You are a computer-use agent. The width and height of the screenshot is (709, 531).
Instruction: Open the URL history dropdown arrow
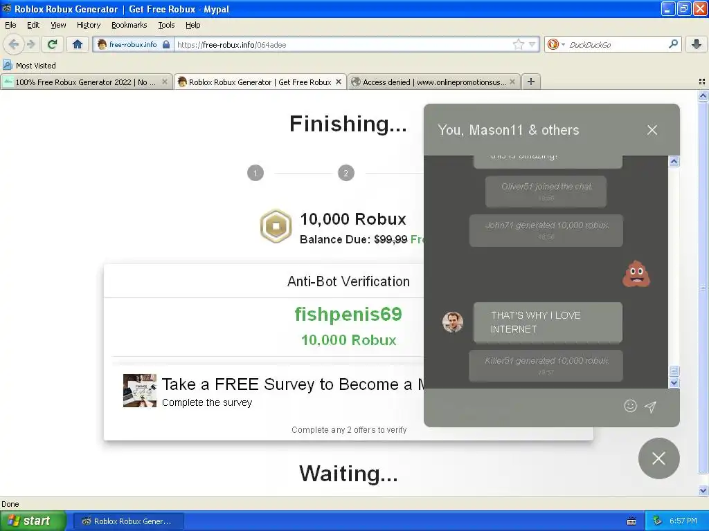tap(532, 44)
